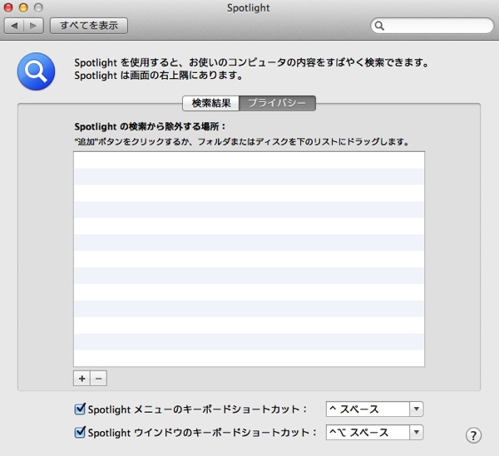This screenshot has height=456, width=499.
Task: Click the blue Spotlight magnifier icon
Action: 36,71
